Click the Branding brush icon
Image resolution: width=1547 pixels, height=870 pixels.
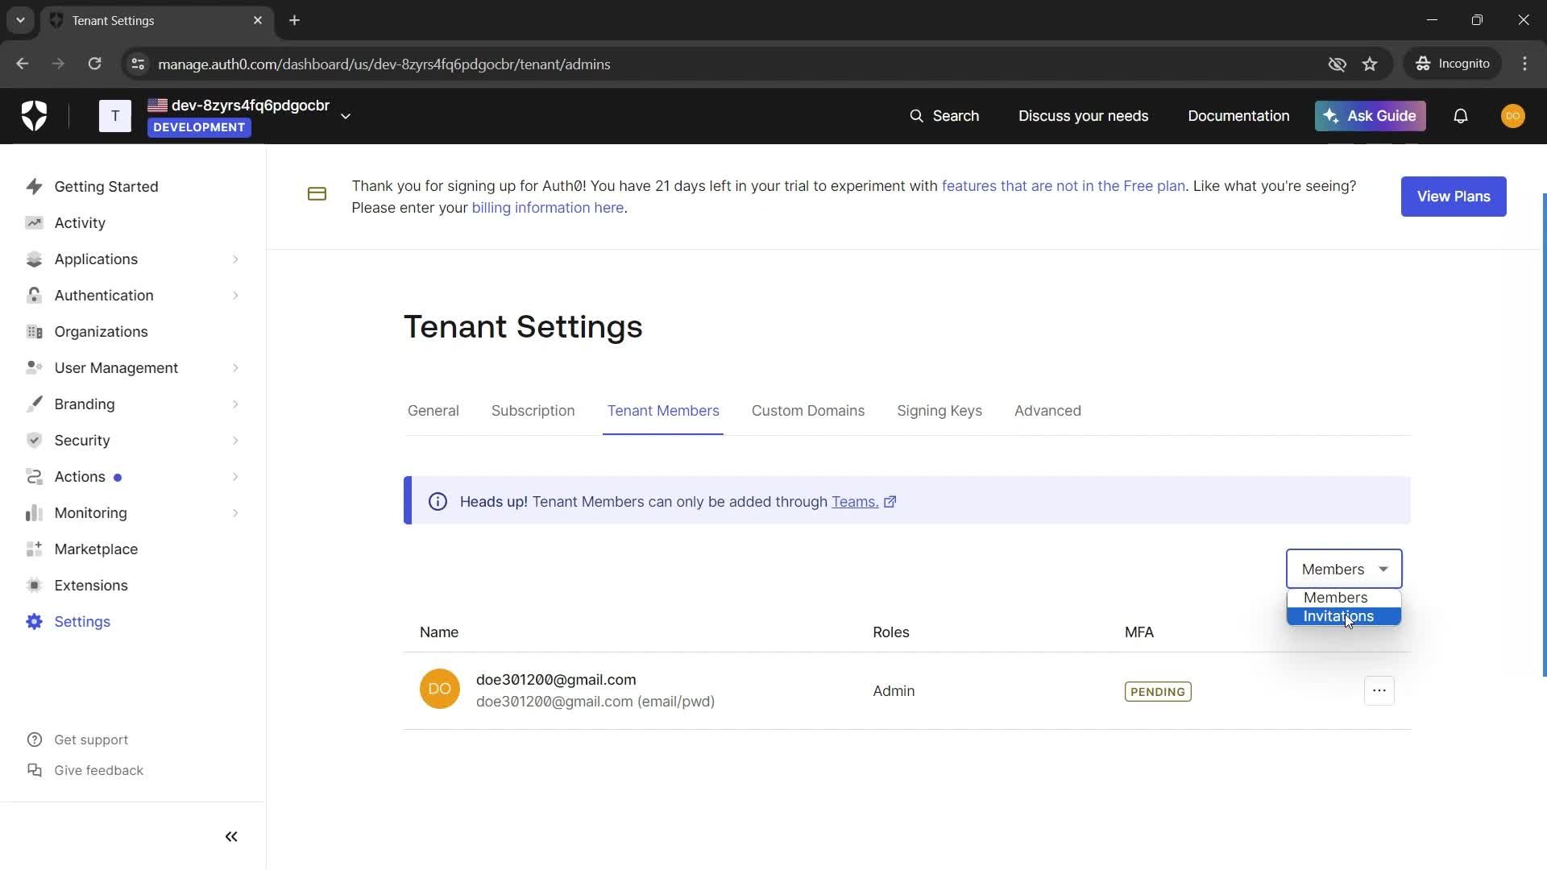pos(34,404)
